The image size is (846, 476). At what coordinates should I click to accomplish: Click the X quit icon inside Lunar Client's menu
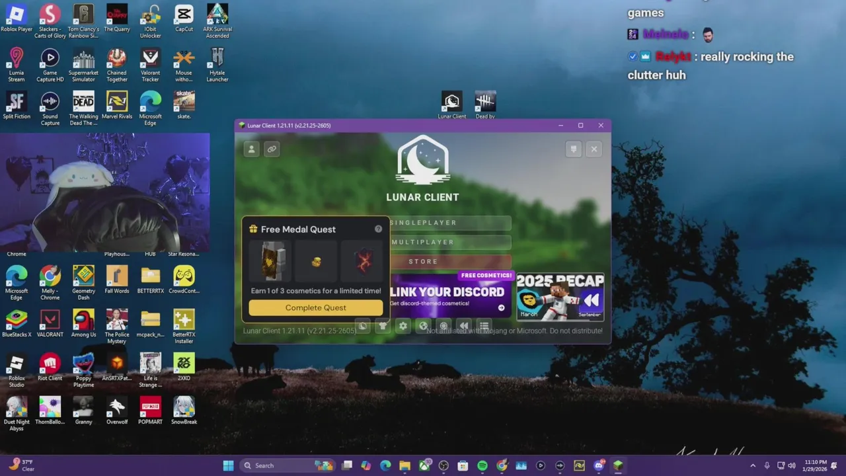coord(594,149)
